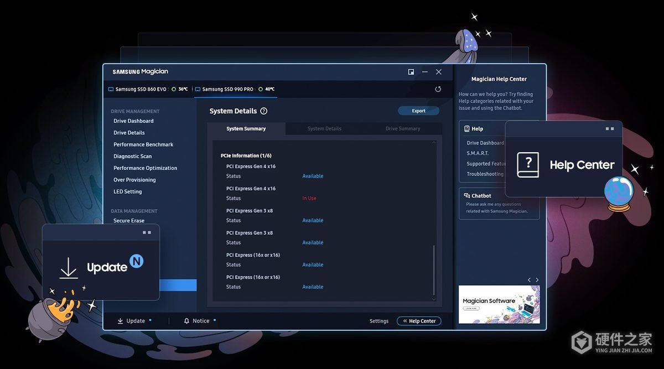
Task: Click the scroll-down arrow of the details list
Action: [434, 299]
